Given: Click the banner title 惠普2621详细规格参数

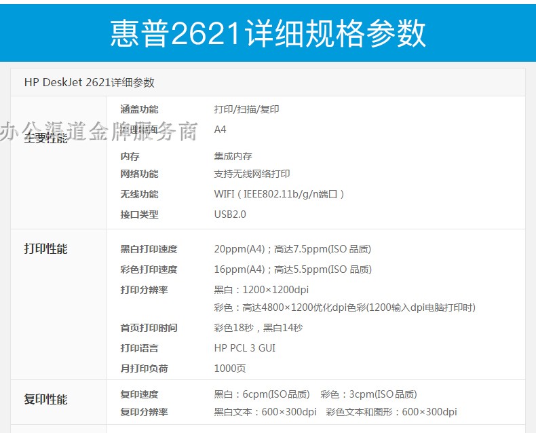Looking at the screenshot, I should (267, 33).
